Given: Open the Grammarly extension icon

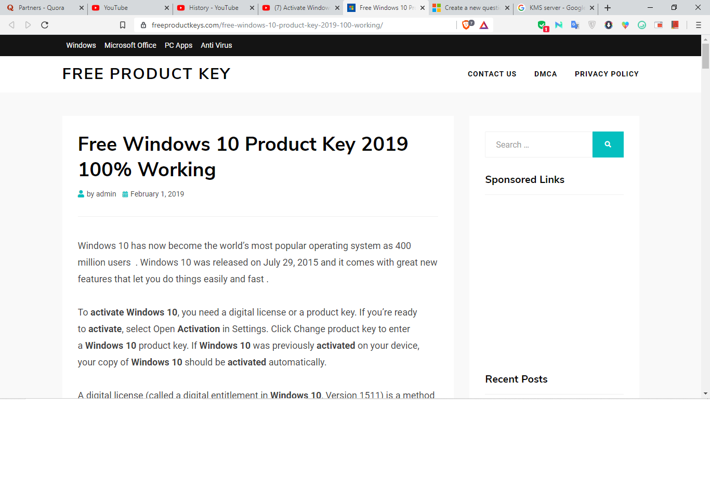Looking at the screenshot, I should (642, 25).
